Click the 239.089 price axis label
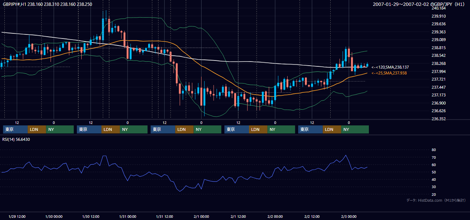The width and height of the screenshot is (470, 220). [x=438, y=40]
